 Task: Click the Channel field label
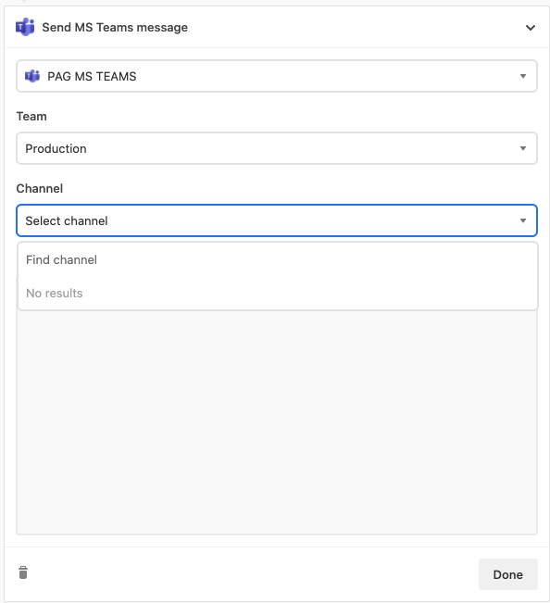pyautogui.click(x=40, y=188)
